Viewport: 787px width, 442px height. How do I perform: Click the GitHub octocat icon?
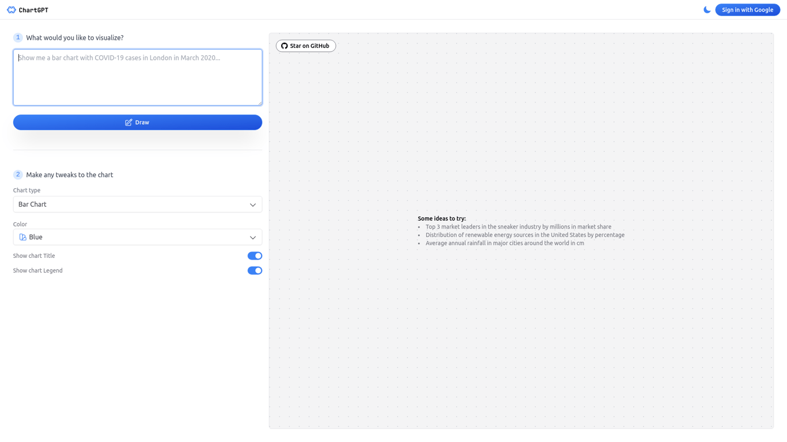(283, 45)
